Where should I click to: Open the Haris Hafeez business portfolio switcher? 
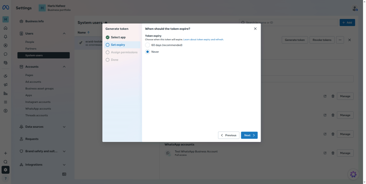click(55, 8)
